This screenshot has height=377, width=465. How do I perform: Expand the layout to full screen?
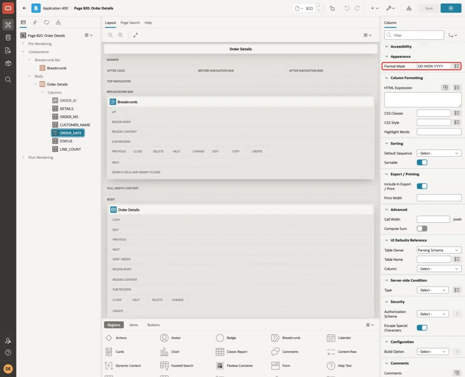pos(135,35)
